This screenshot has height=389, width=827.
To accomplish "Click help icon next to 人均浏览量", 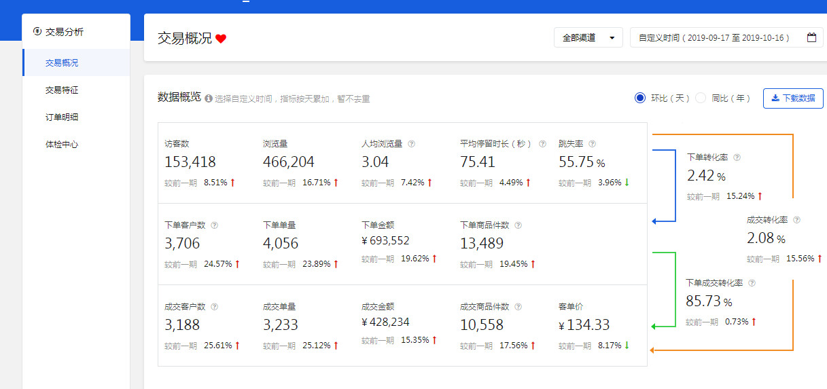I will click(x=412, y=144).
